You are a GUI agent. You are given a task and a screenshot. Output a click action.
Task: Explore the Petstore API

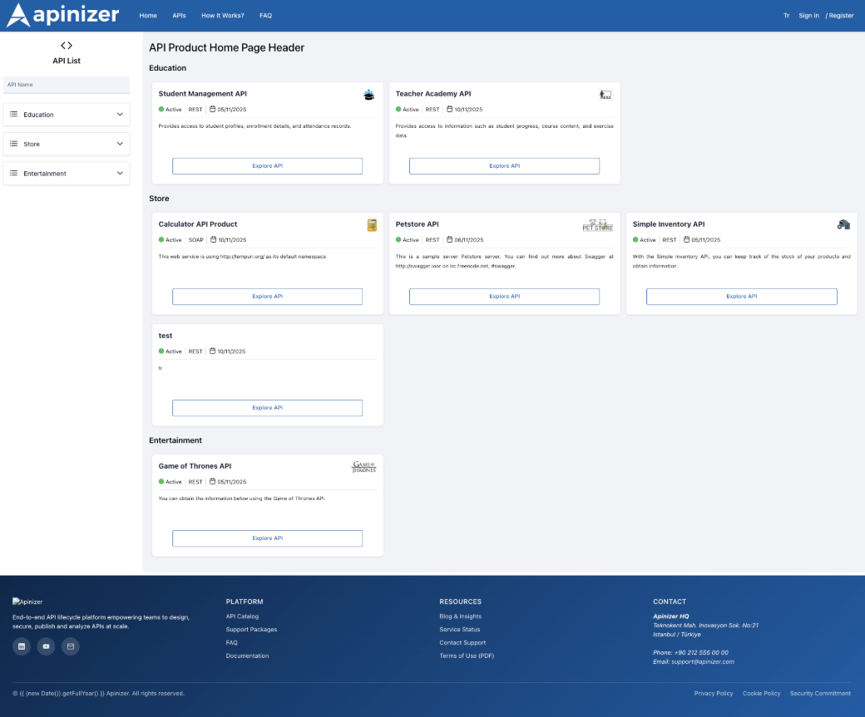tap(504, 297)
